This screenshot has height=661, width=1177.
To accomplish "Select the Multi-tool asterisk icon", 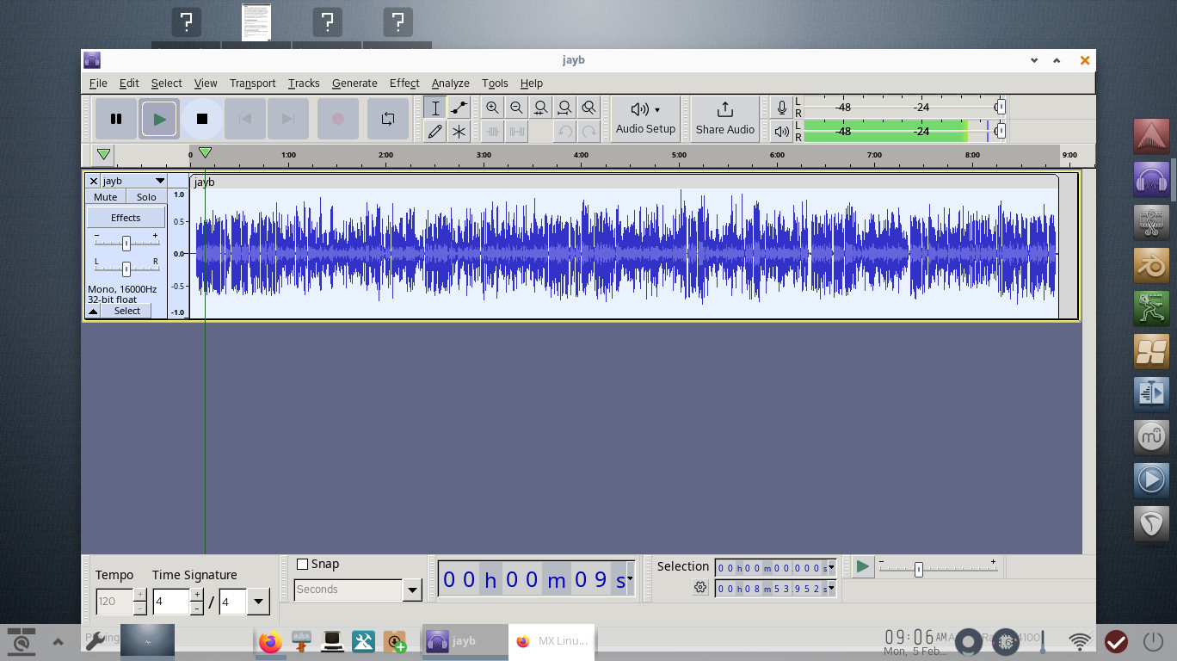I will [x=459, y=132].
